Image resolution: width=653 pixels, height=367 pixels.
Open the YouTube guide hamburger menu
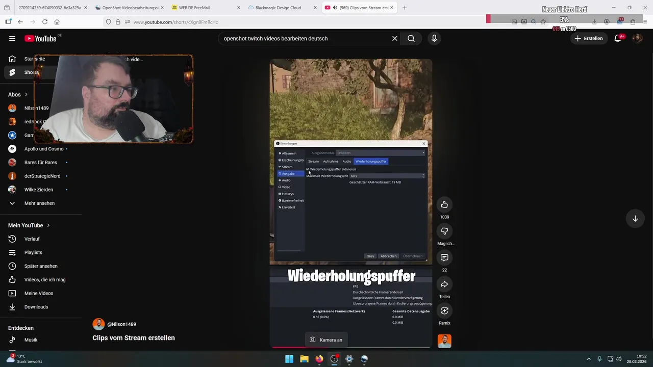[x=12, y=38]
